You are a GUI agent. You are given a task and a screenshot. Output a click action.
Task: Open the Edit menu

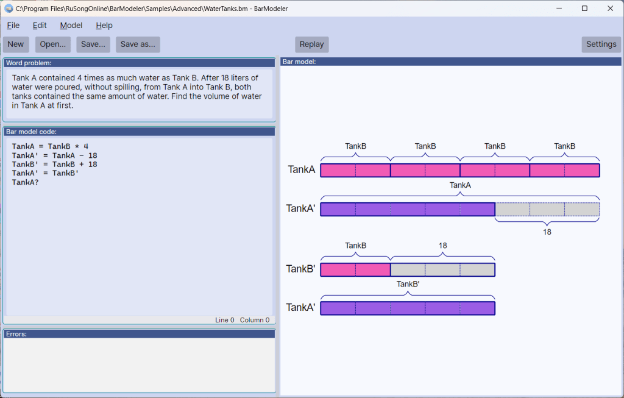(40, 26)
